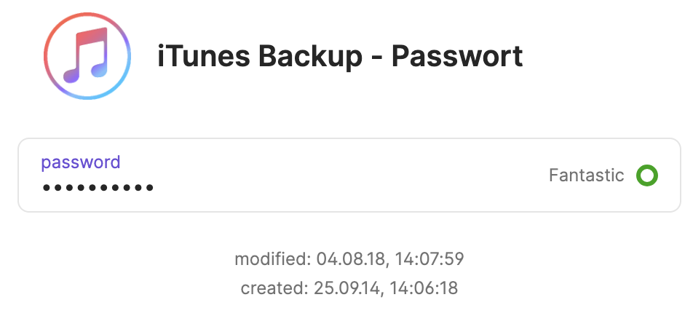Click the purple "password" field label
The width and height of the screenshot is (693, 332).
coord(81,162)
